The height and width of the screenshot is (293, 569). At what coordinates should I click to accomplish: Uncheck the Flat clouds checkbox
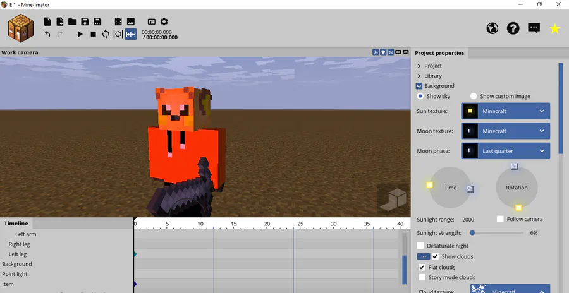pos(422,267)
